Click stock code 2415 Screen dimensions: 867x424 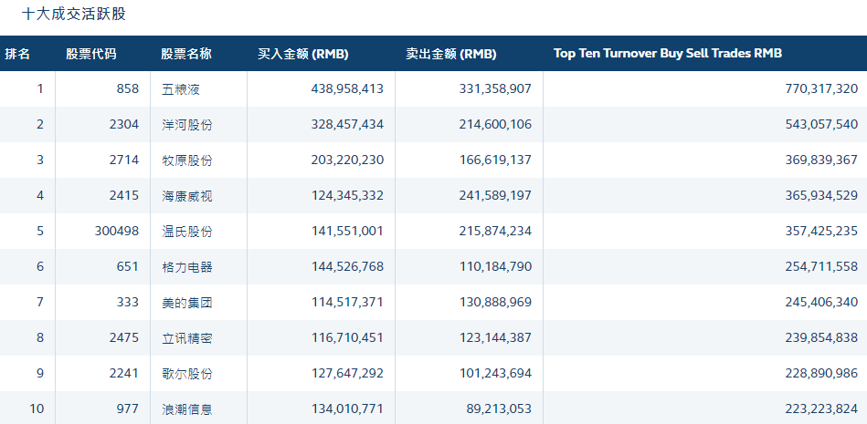pos(124,195)
